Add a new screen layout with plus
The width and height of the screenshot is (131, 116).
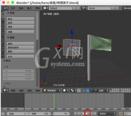74,8
